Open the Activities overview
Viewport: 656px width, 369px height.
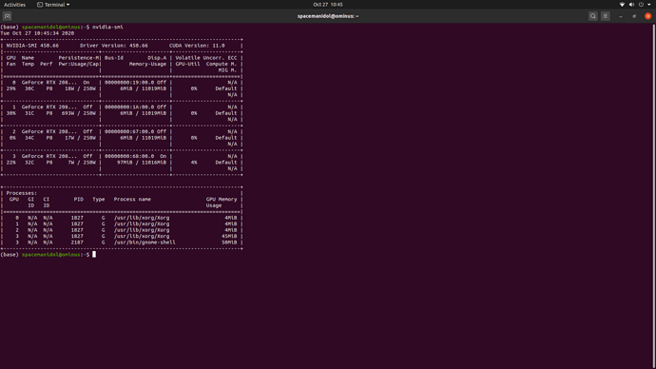(x=14, y=5)
